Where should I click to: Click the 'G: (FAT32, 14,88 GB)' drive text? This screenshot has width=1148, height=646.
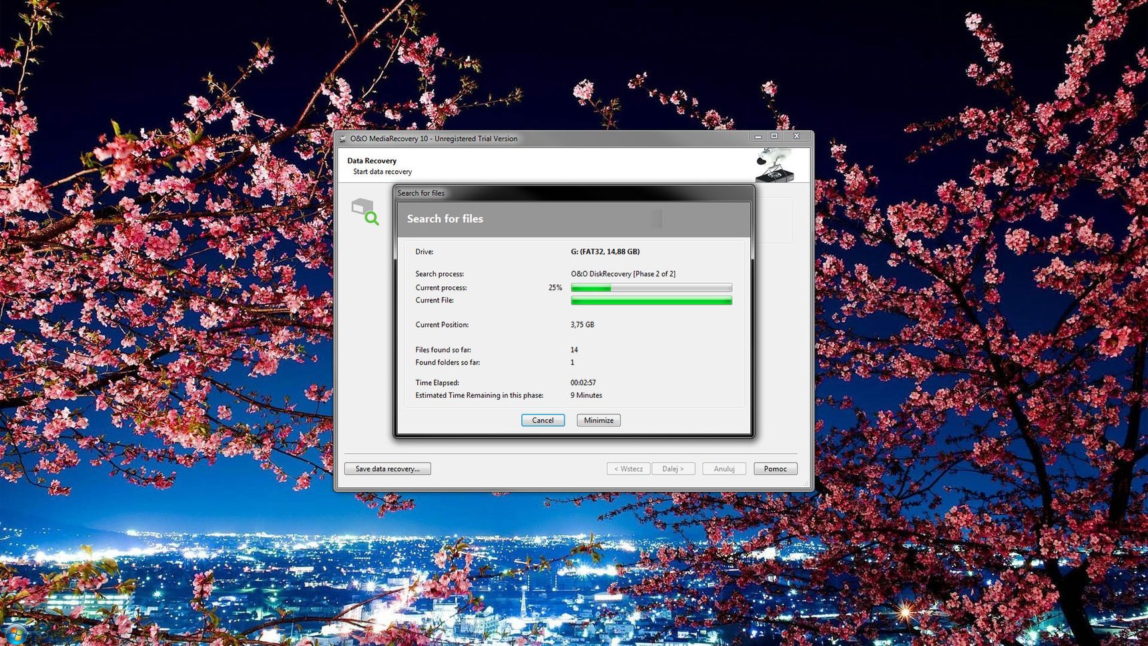click(605, 252)
